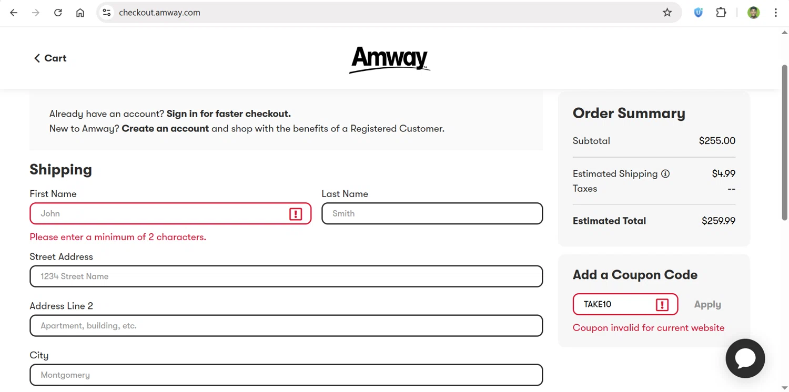Return to Cart via back link
Image resolution: width=789 pixels, height=392 pixels.
pyautogui.click(x=50, y=58)
